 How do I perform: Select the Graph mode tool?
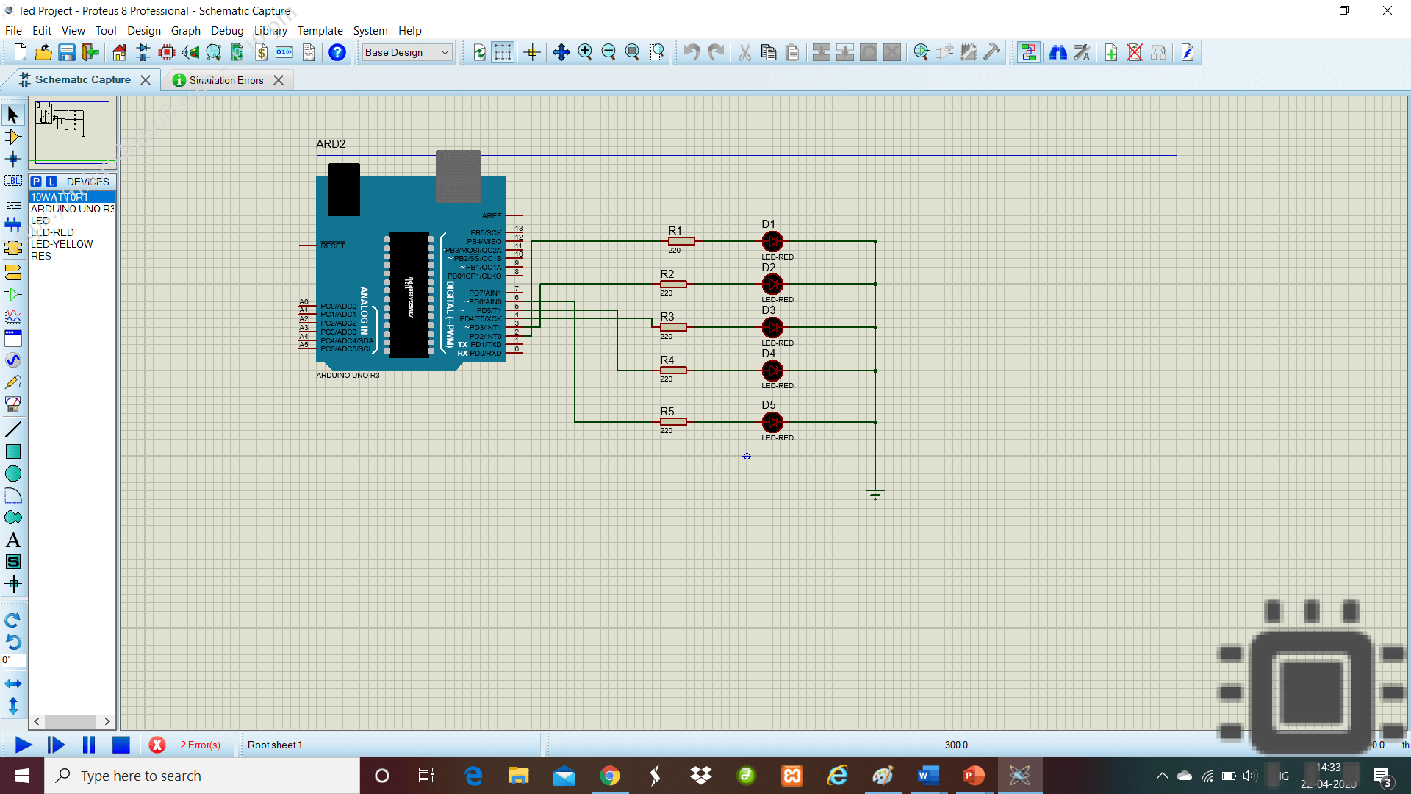(x=12, y=317)
